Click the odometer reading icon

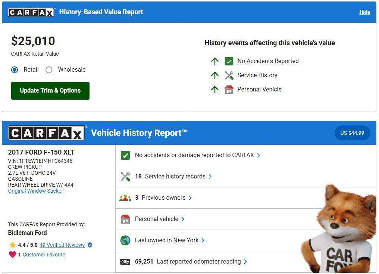point(125,261)
